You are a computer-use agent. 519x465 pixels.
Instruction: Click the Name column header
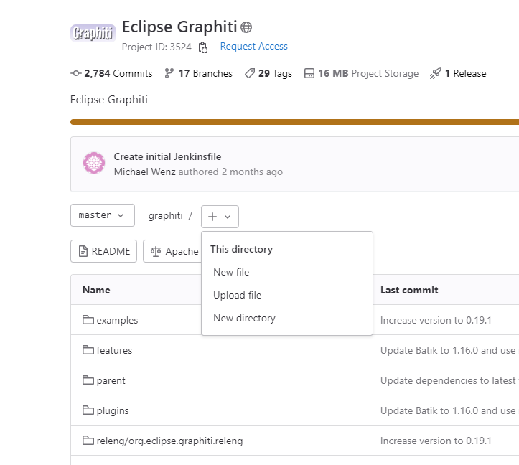pyautogui.click(x=96, y=290)
